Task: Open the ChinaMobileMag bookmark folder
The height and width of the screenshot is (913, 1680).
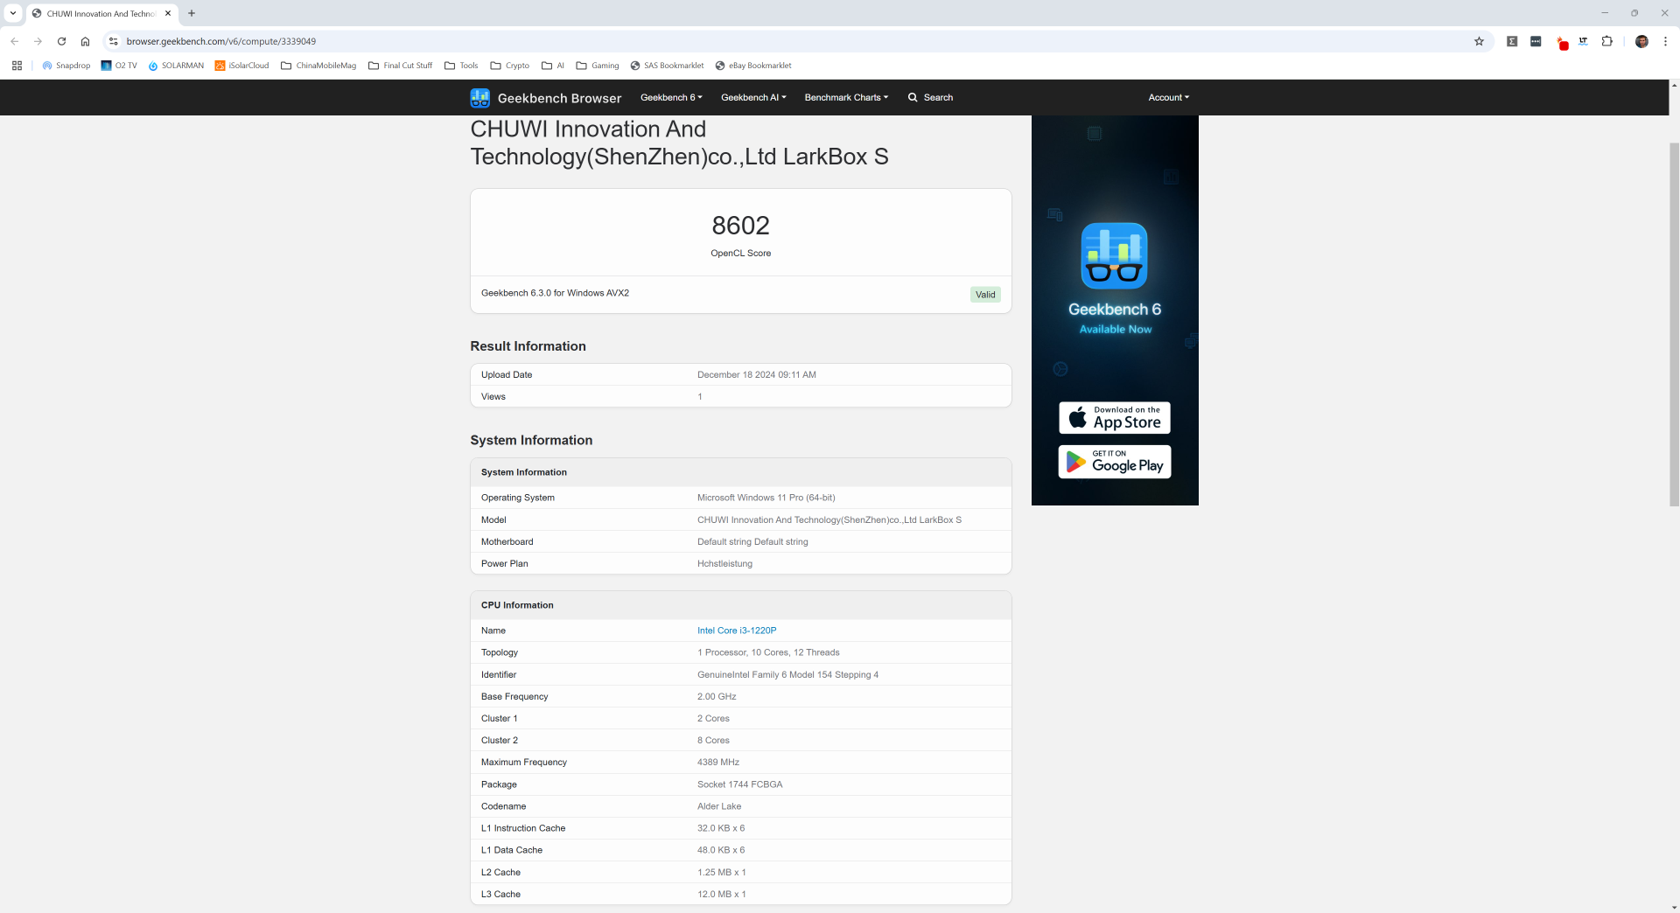Action: [x=318, y=66]
